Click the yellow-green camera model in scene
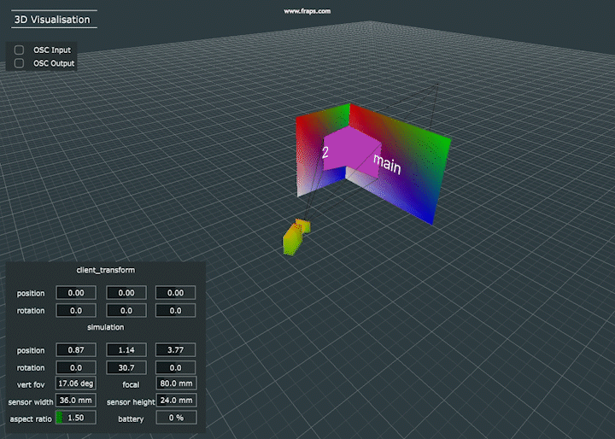This screenshot has width=615, height=439. (296, 237)
